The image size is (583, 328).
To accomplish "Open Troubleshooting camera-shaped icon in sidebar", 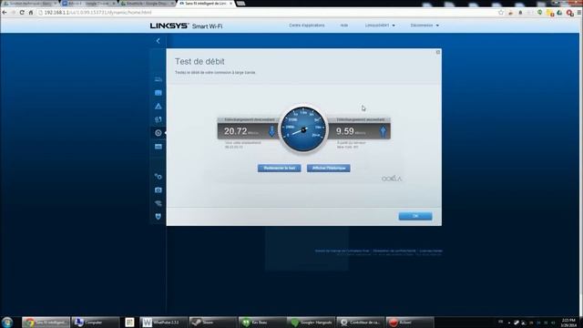I will (158, 190).
